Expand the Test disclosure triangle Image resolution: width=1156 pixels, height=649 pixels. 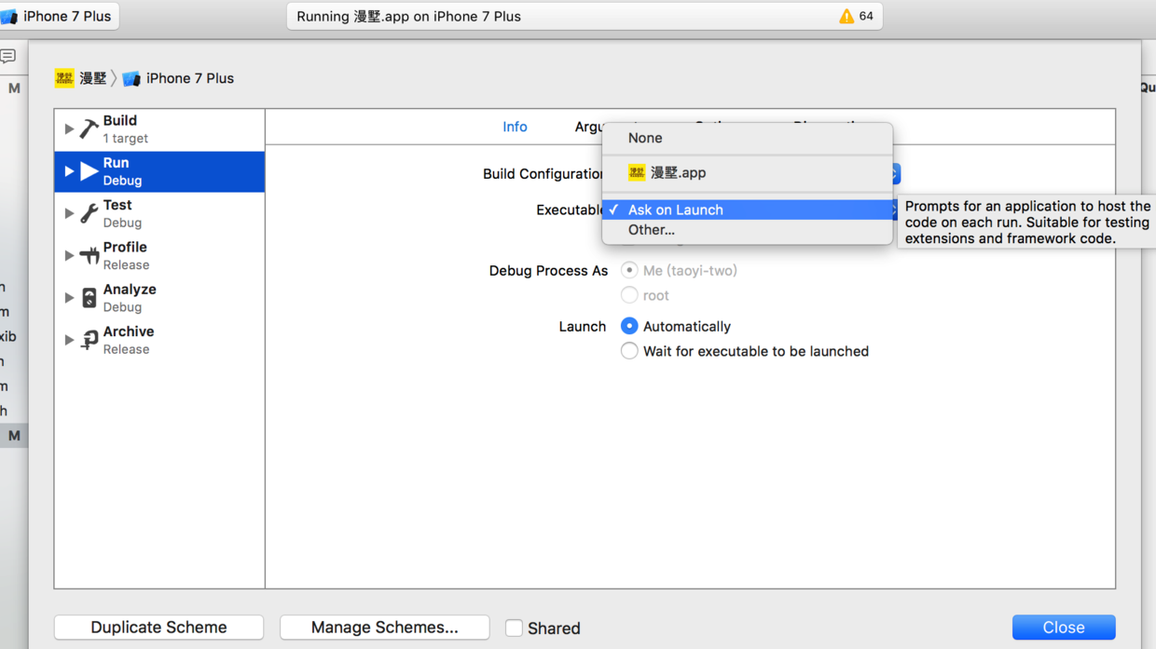69,213
